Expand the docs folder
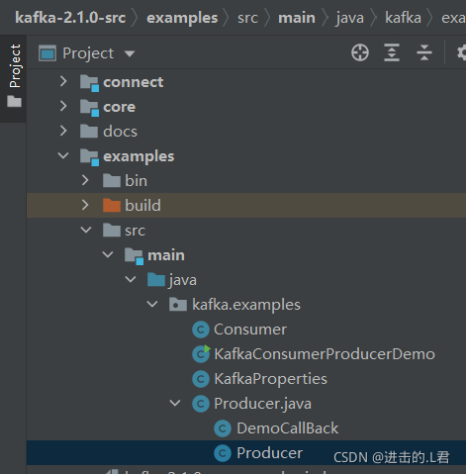 pos(63,131)
